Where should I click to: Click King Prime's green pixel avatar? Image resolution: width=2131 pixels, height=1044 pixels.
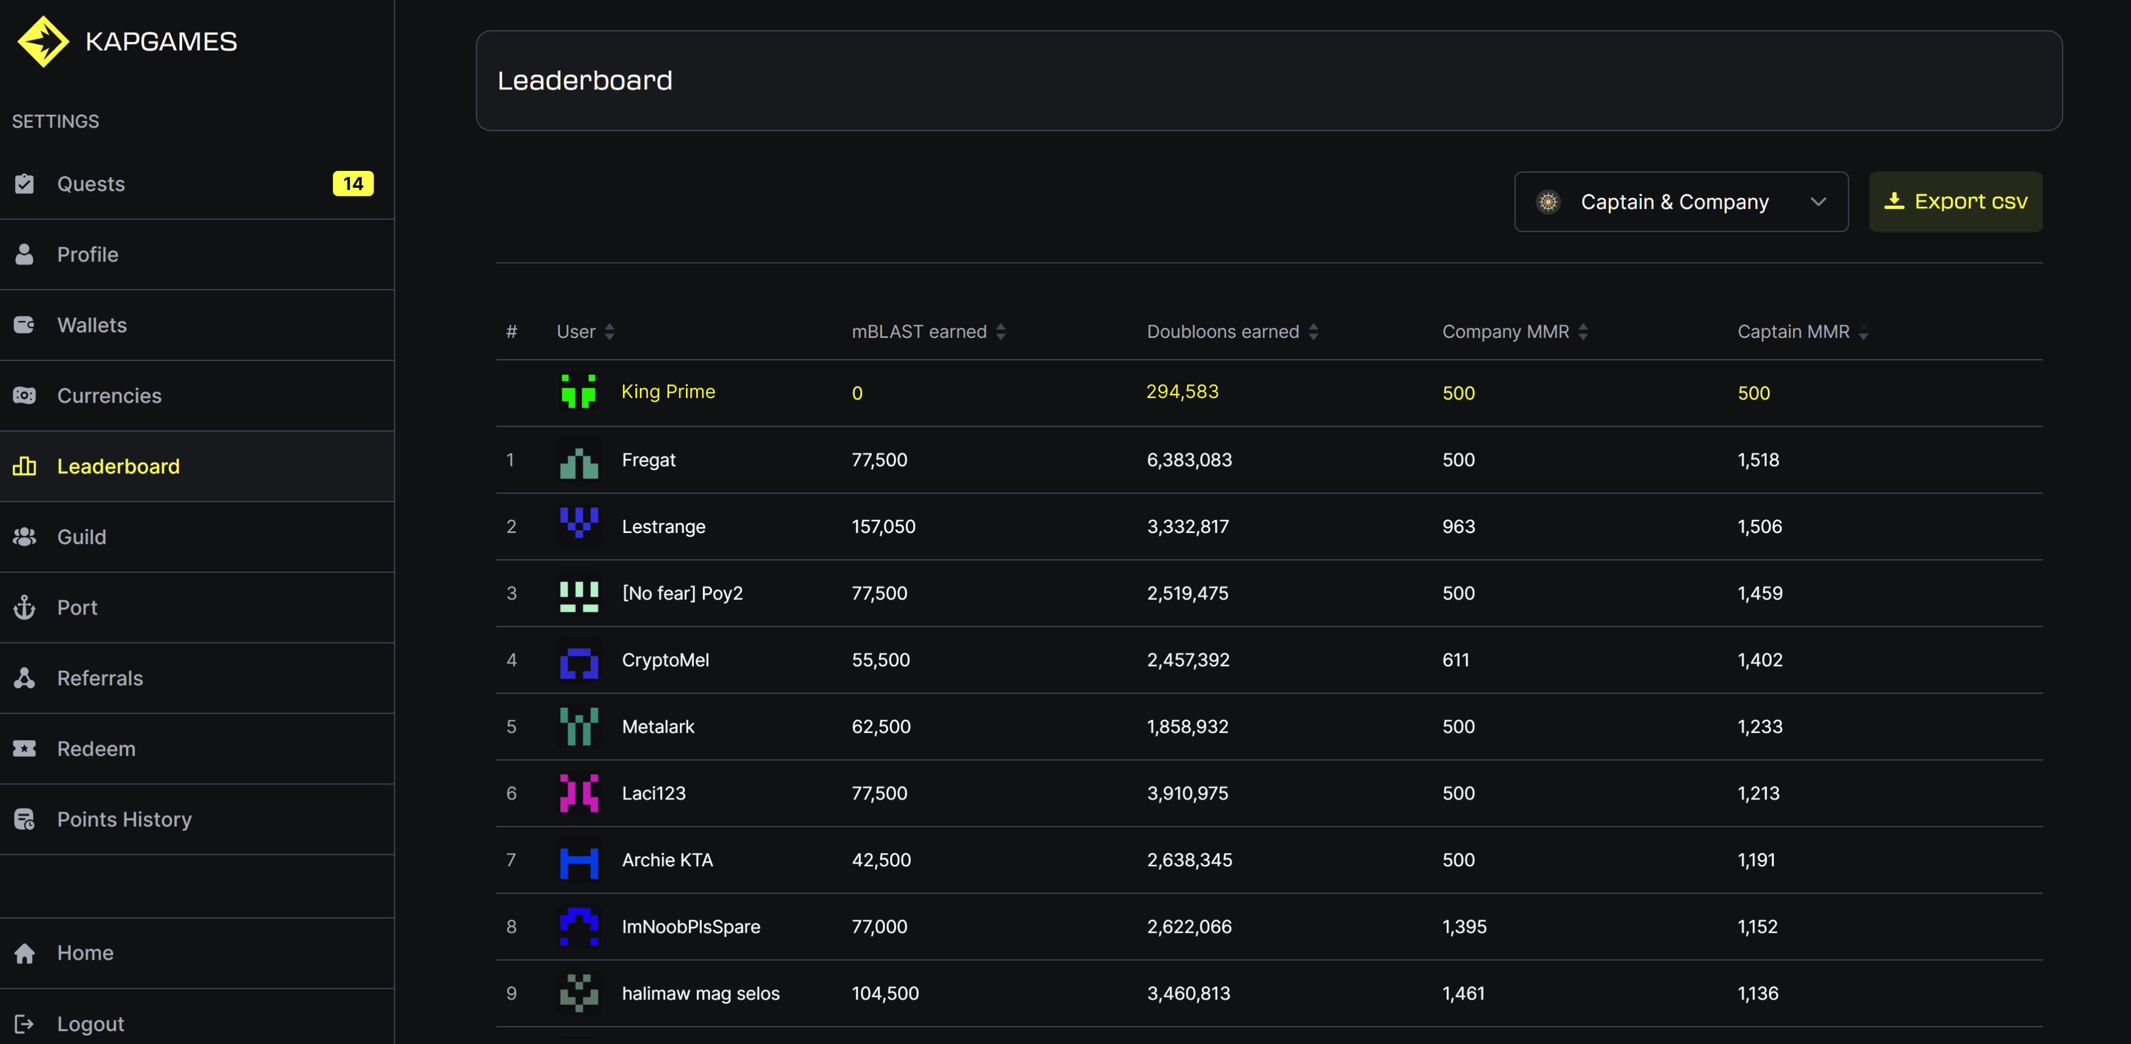578,391
